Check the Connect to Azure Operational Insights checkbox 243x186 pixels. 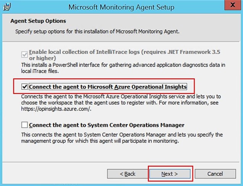(24, 87)
